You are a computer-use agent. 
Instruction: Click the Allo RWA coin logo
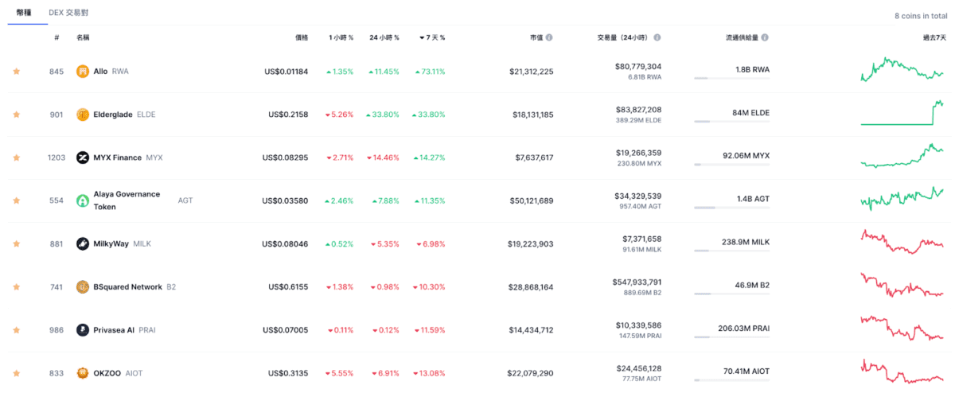point(82,72)
